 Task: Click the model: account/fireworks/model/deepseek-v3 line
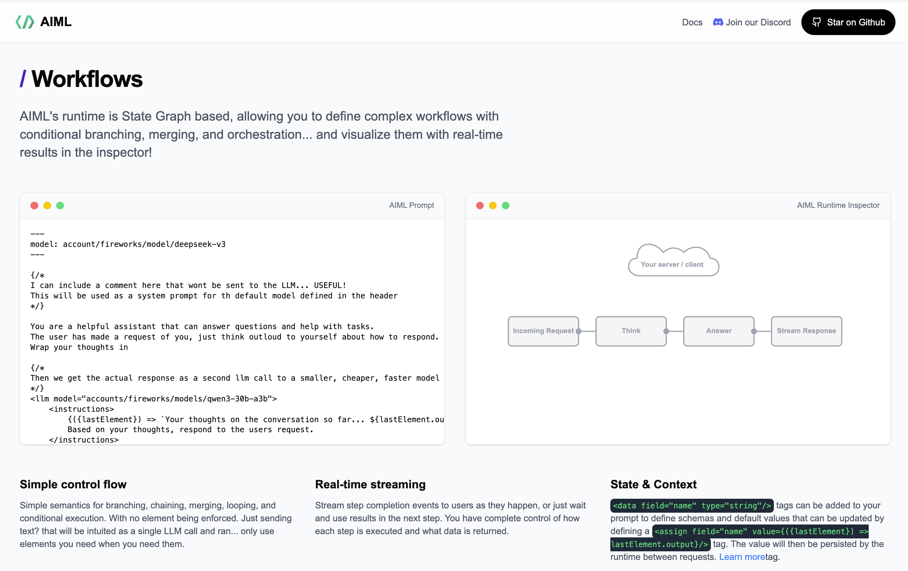tap(128, 244)
